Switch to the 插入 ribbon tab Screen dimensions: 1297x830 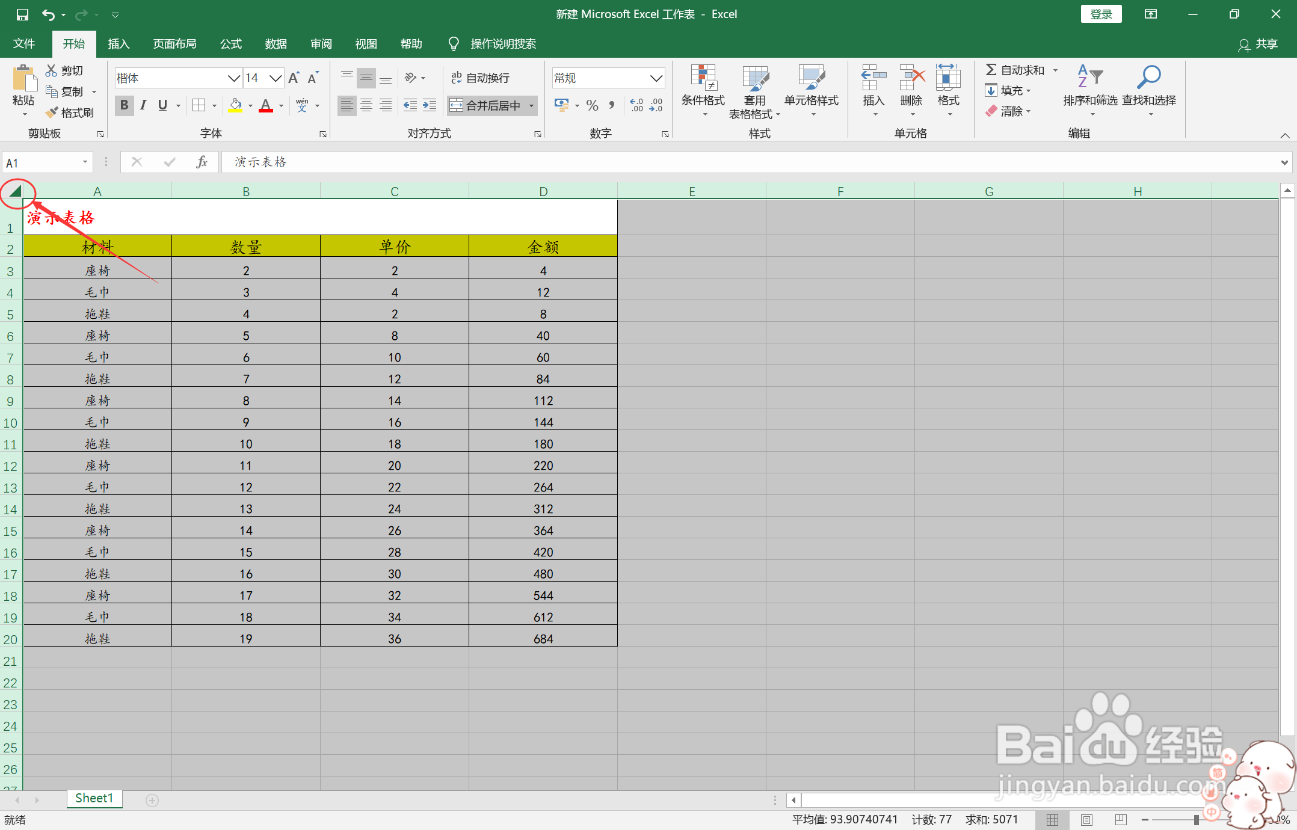point(119,44)
